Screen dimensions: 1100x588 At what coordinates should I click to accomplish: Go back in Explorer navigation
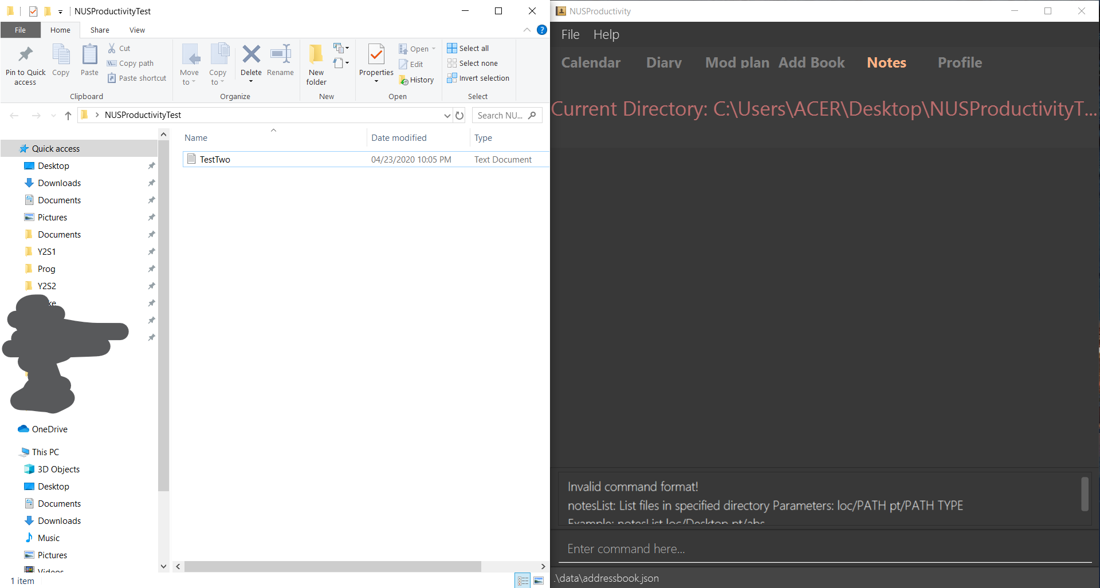click(14, 115)
